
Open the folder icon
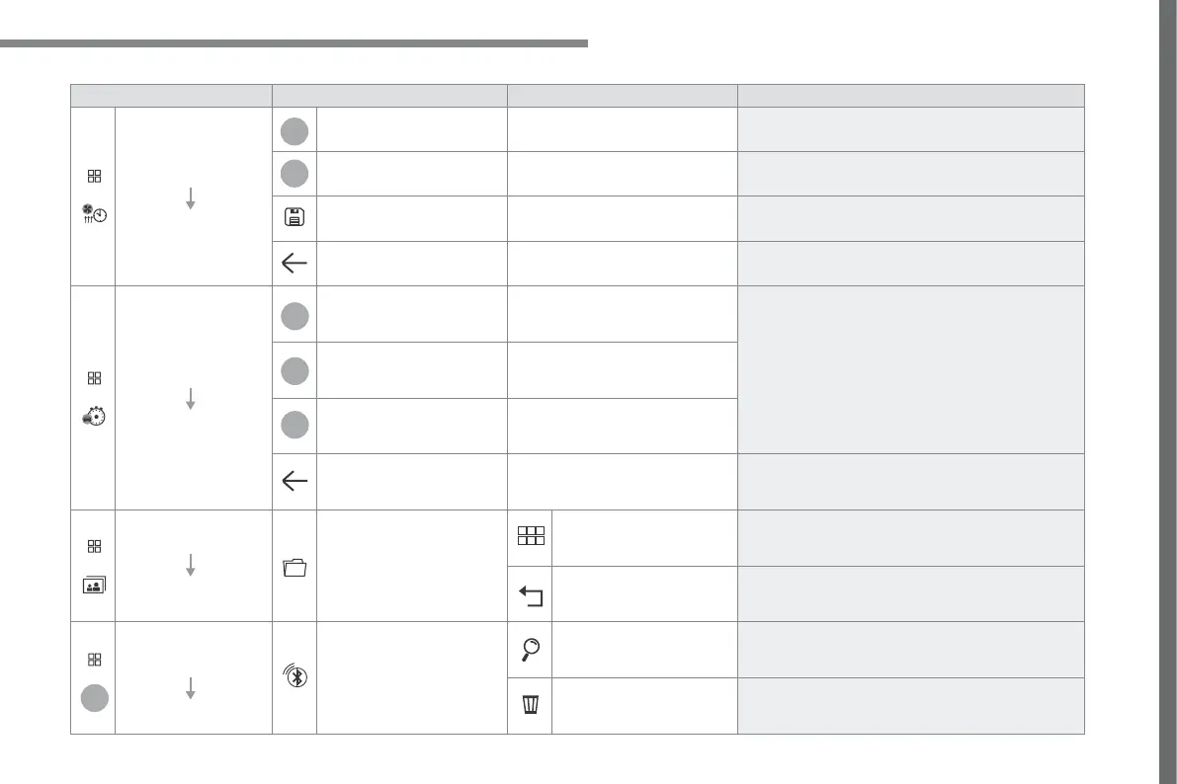tap(294, 567)
